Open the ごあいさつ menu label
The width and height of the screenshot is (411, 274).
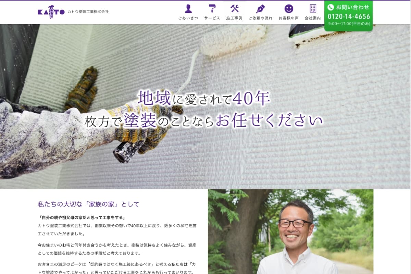[188, 18]
